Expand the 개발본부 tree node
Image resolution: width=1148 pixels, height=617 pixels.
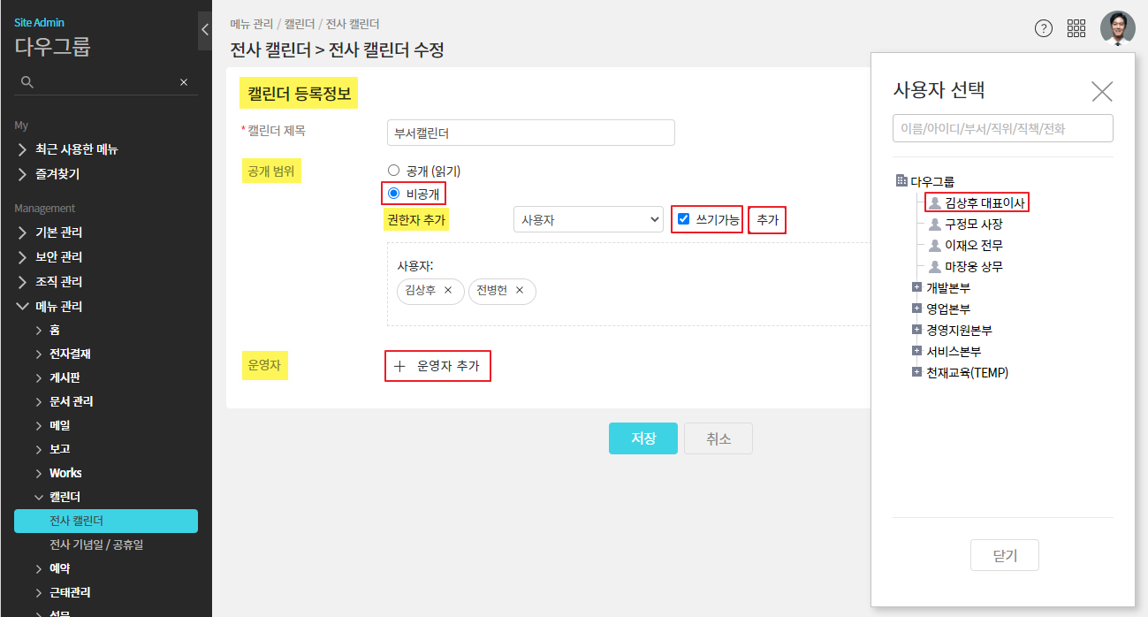(916, 287)
